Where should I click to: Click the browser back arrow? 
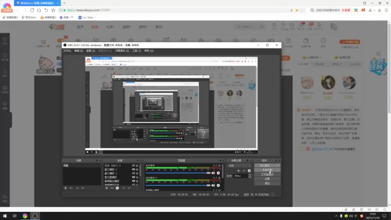(x=18, y=10)
